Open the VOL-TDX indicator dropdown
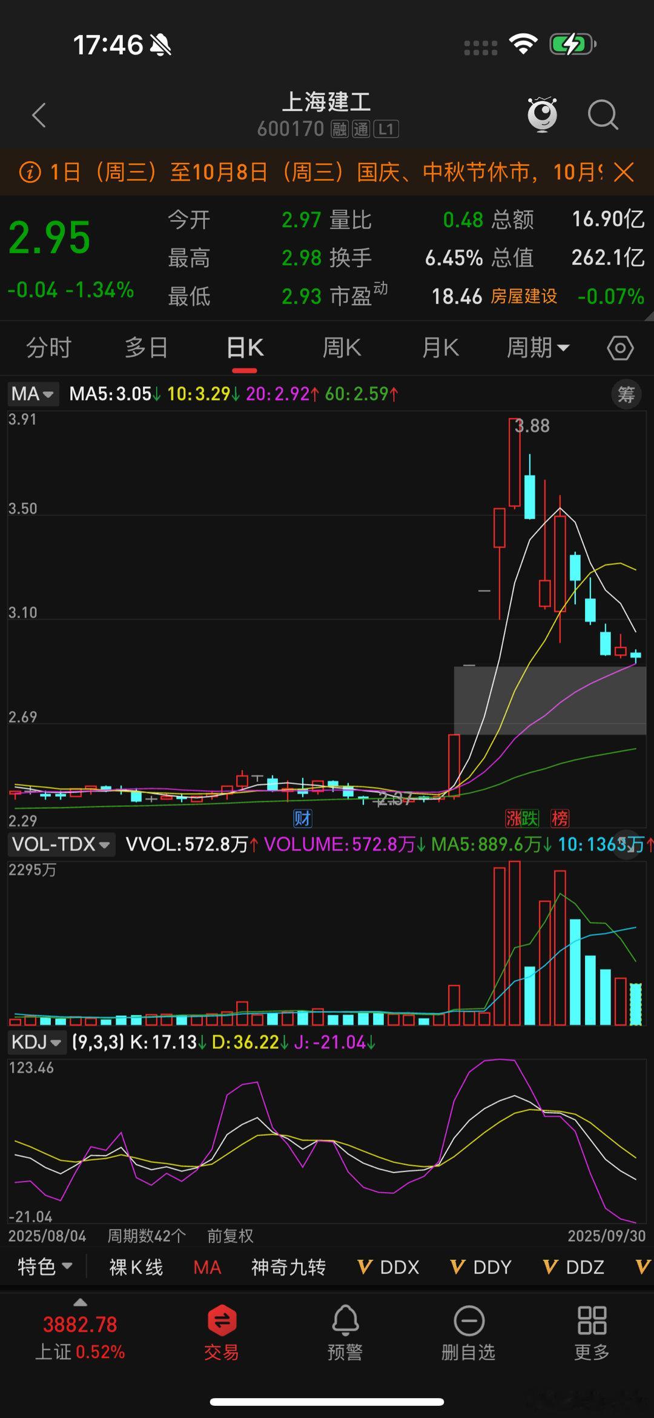The image size is (654, 1418). tap(61, 844)
